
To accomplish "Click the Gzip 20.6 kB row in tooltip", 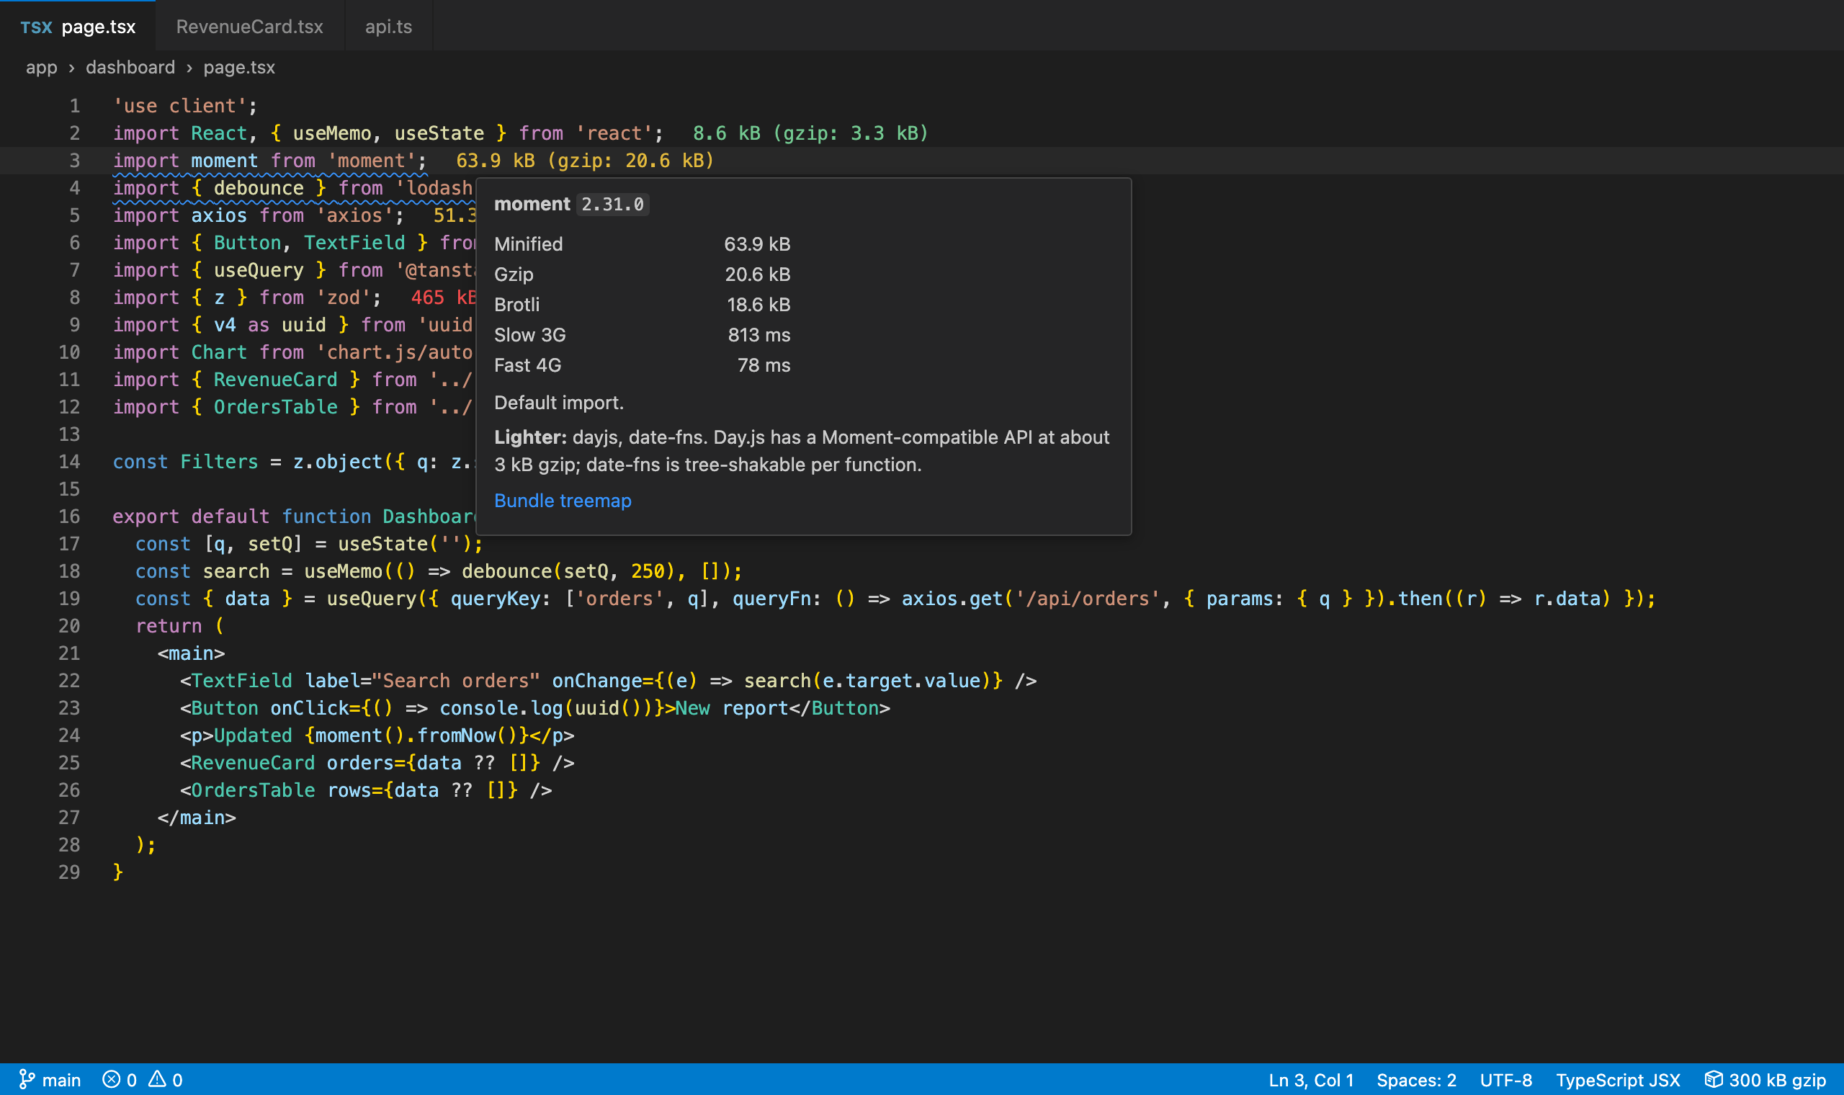I will tap(642, 274).
